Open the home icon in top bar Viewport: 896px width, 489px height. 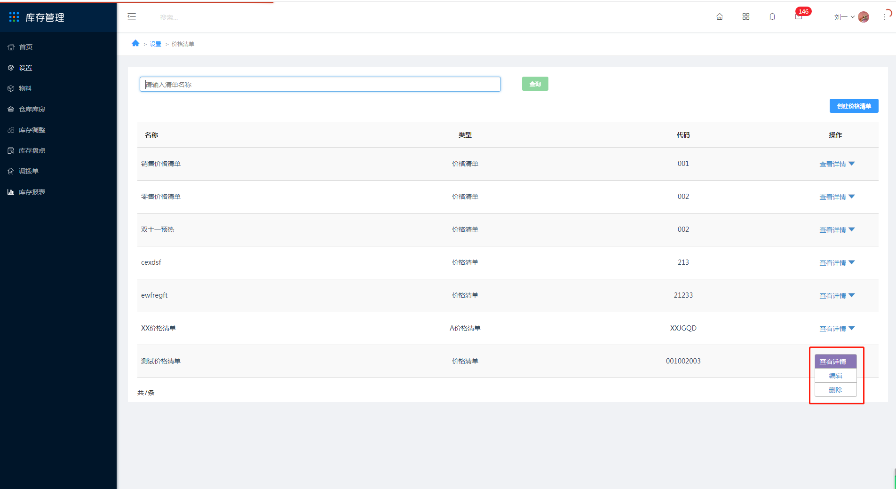[720, 16]
